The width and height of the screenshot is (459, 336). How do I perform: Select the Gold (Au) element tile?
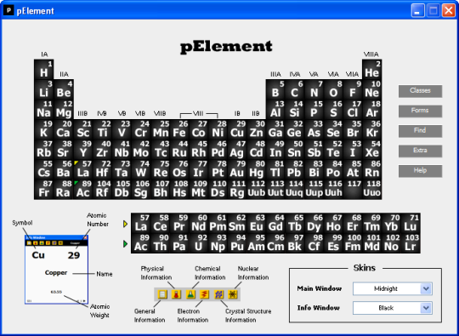[237, 169]
